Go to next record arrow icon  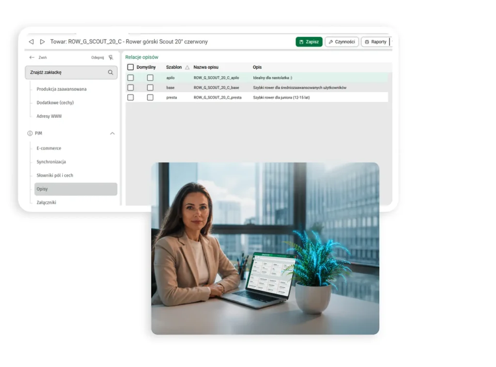tap(43, 42)
